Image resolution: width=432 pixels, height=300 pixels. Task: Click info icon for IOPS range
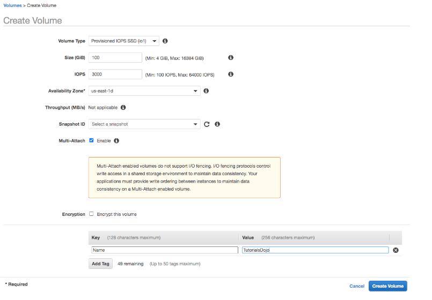pyautogui.click(x=231, y=74)
